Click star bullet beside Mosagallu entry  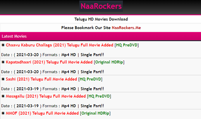pyautogui.click(x=3, y=96)
